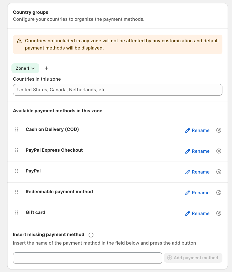Image resolution: width=232 pixels, height=272 pixels.
Task: Rename the Cash on Delivery (COD) method
Action: point(197,130)
